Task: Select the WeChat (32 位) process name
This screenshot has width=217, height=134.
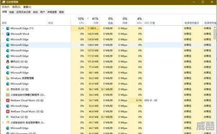Action: point(19,117)
